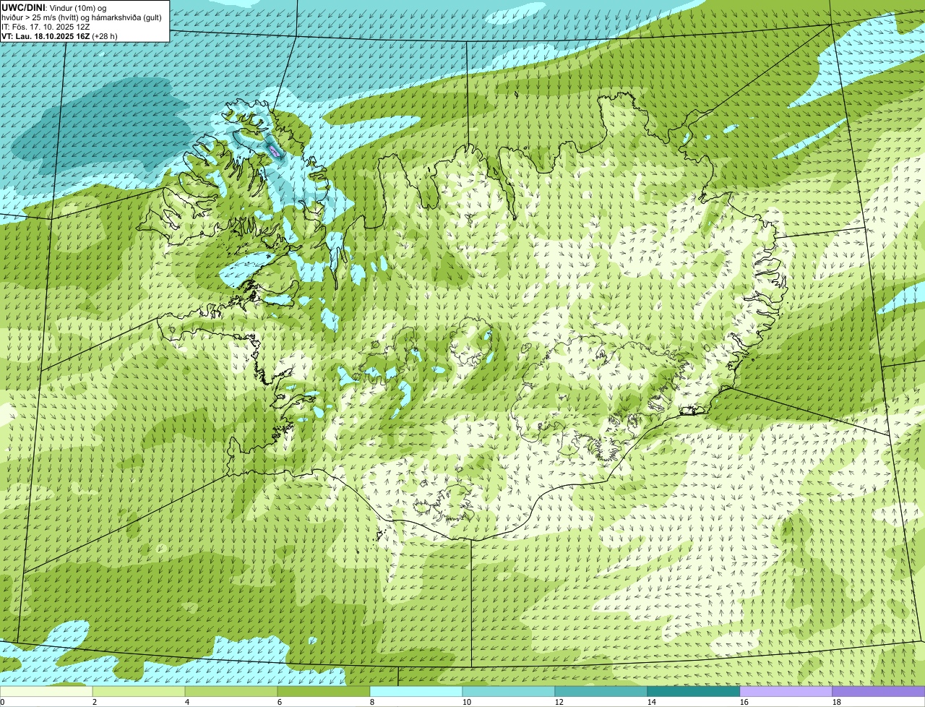Click the legend scale label "14"
Screen dimensions: 925x707
point(652,702)
